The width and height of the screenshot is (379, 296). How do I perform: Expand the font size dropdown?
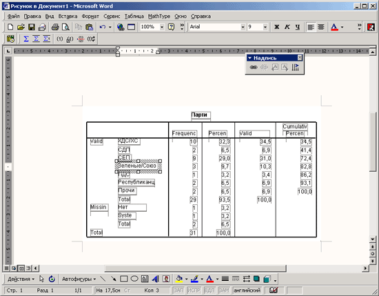(265, 27)
